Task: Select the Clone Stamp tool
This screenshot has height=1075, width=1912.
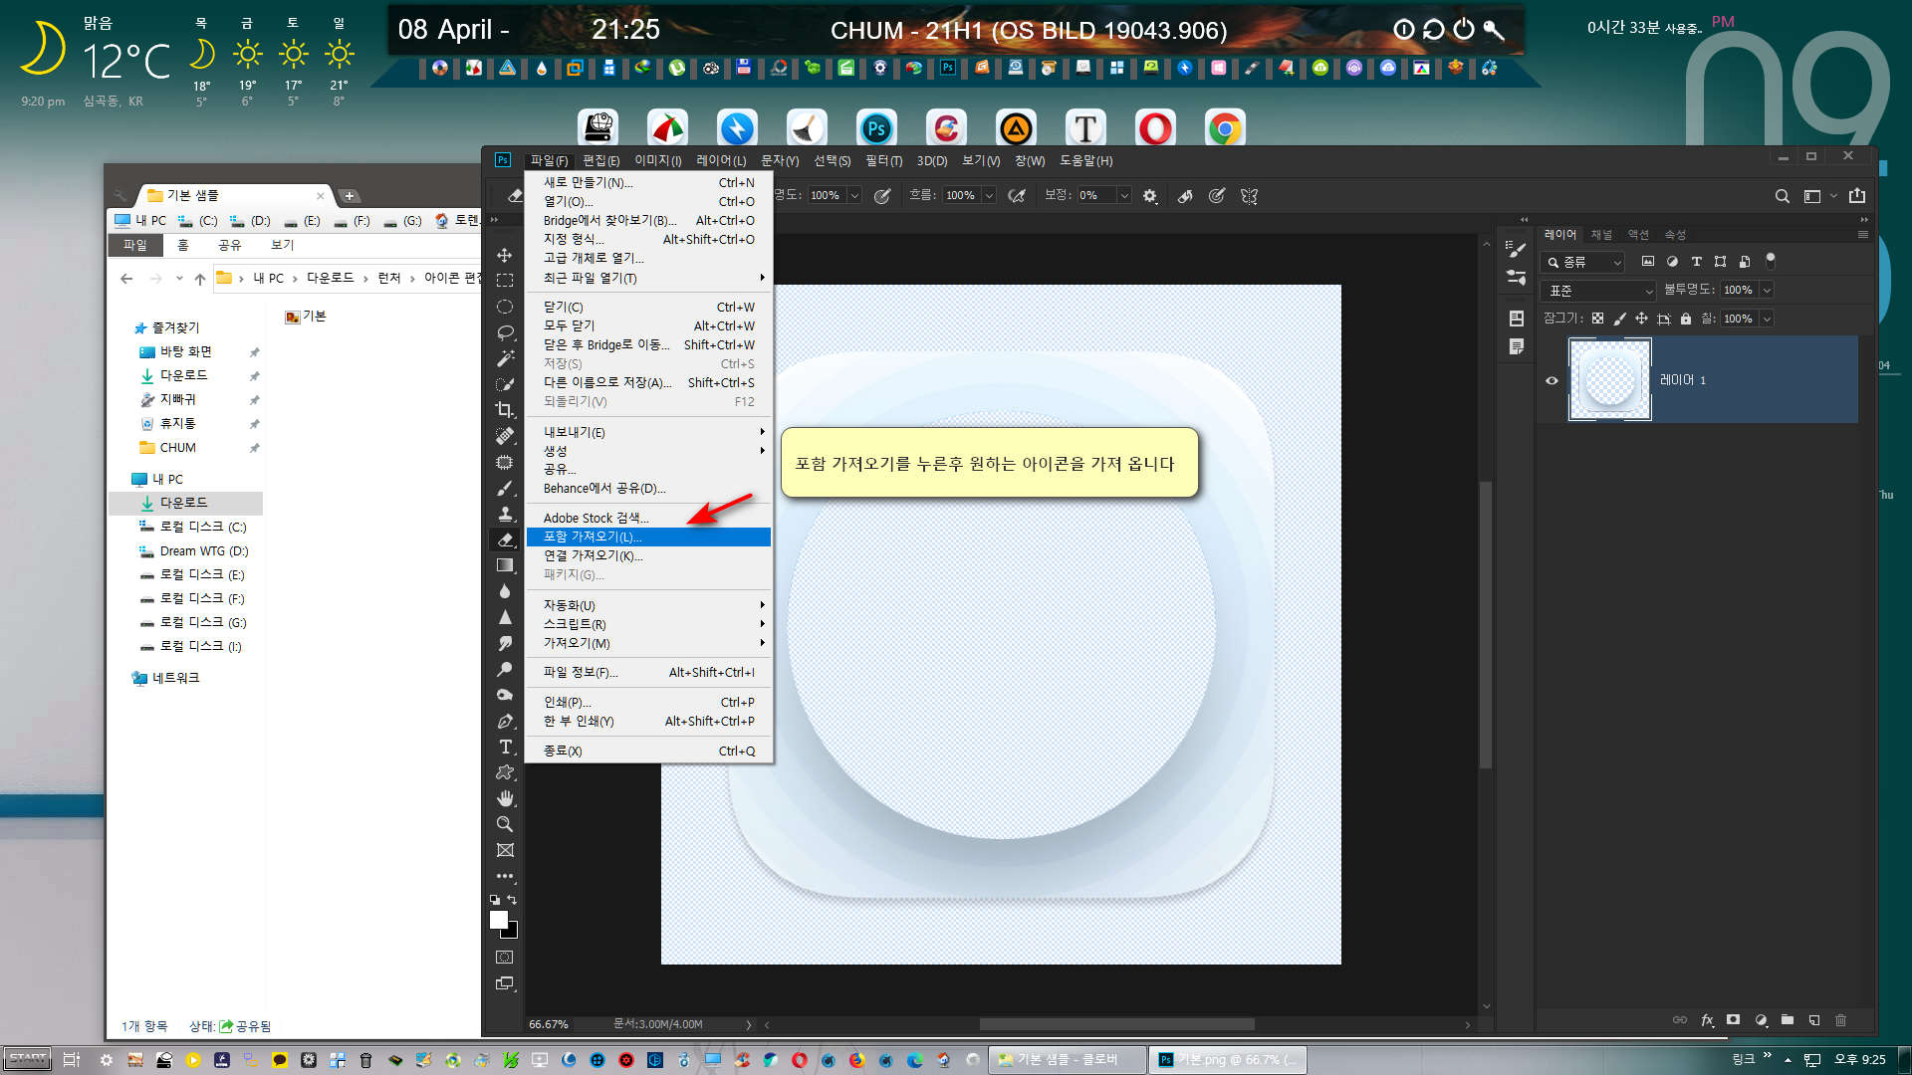Action: (x=505, y=514)
